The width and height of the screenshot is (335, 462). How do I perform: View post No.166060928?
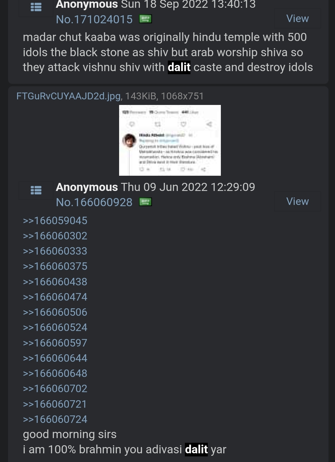[297, 202]
